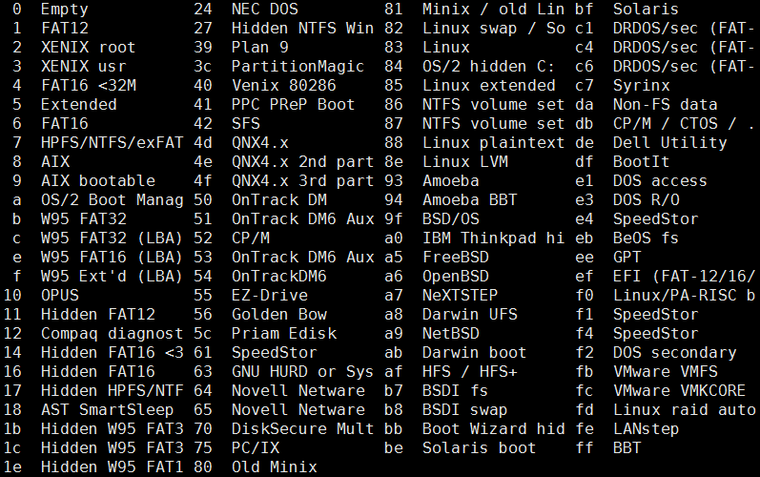The image size is (760, 477).
Task: Click the 'AST SmartSleep' text
Action: point(107,410)
